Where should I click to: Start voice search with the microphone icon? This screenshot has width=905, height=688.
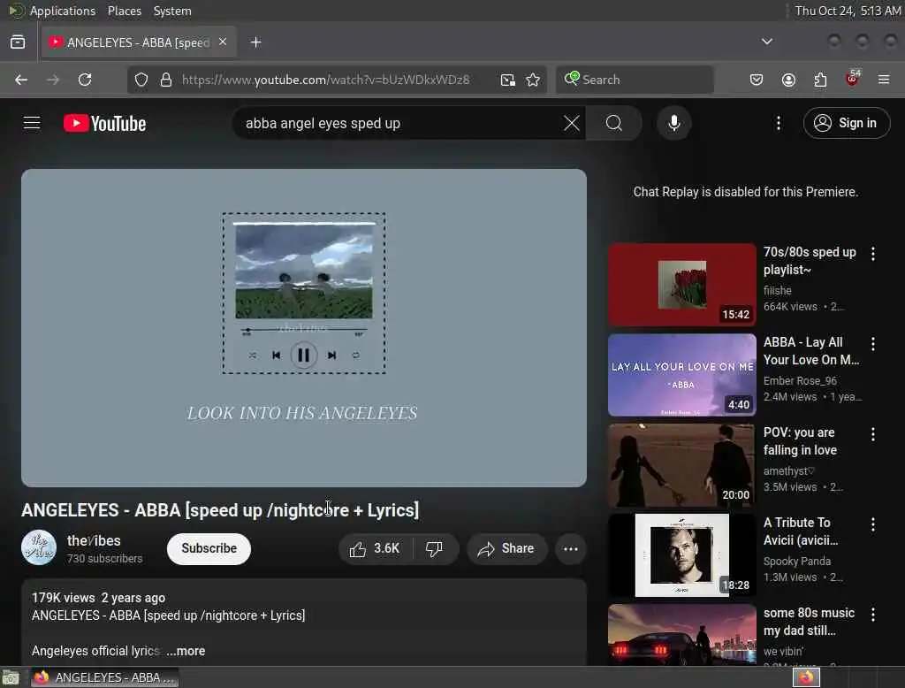tap(674, 123)
